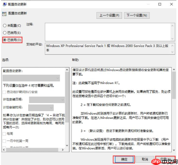Click the '选项:' label
The height and width of the screenshot is (165, 178).
click(x=5, y=60)
